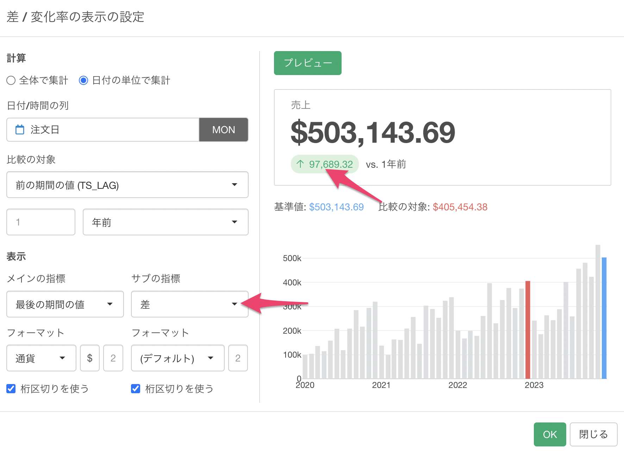Viewport: 624px width, 451px height.
Task: Open 比較の対象 dropdown showing TS_LAG
Action: click(x=127, y=185)
